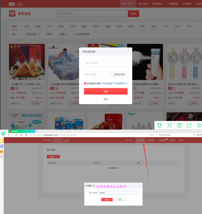Select the 水果 category tab
Viewport: 202px width, 214px height.
[x=26, y=26]
